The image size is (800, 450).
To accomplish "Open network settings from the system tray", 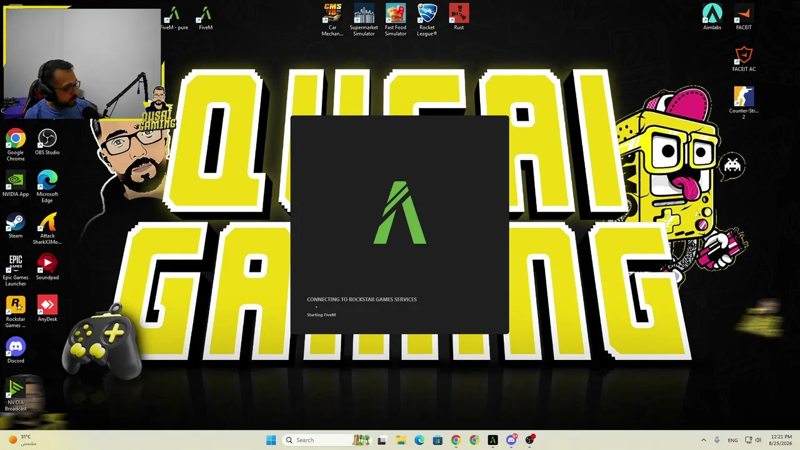I will point(749,440).
